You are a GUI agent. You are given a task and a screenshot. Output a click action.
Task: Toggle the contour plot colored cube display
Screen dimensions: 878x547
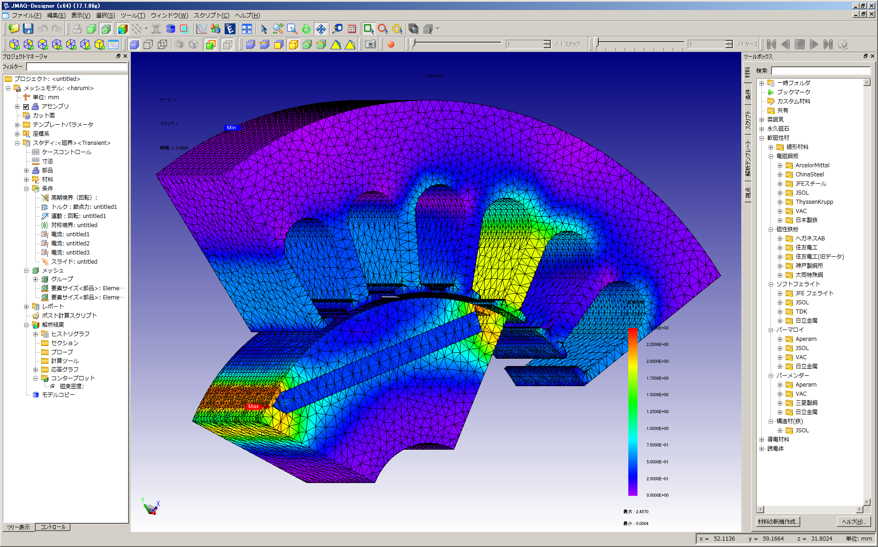[x=123, y=29]
